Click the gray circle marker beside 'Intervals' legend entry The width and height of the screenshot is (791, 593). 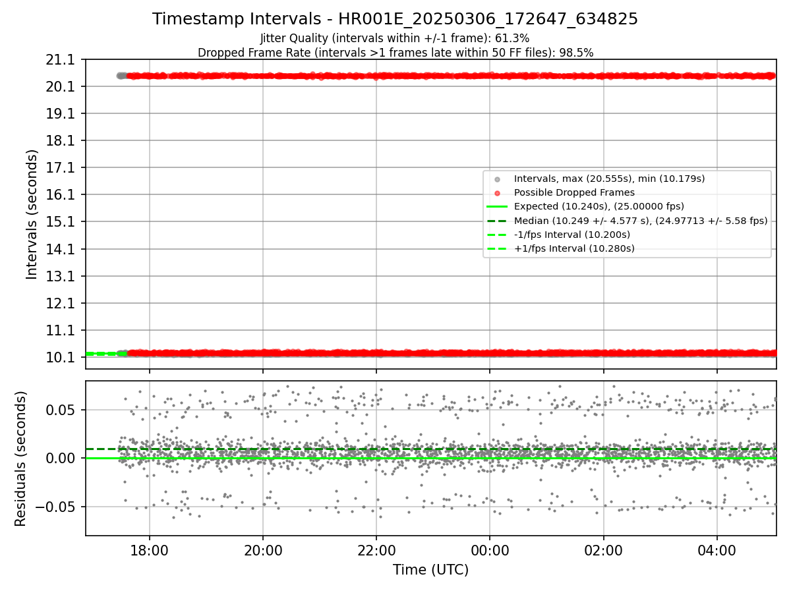tap(497, 179)
